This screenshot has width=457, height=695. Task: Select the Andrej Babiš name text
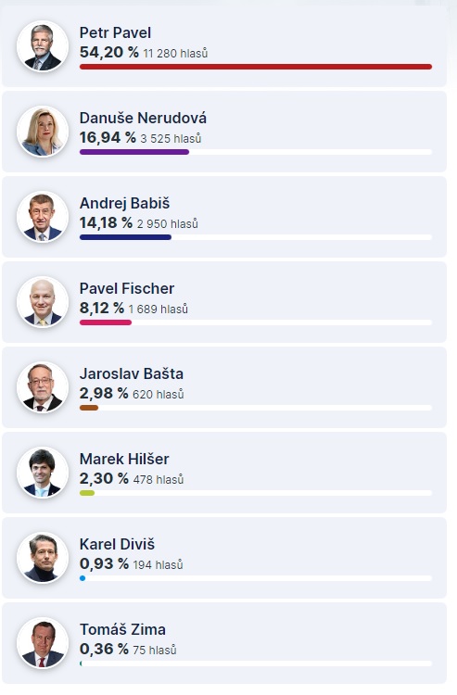click(124, 203)
